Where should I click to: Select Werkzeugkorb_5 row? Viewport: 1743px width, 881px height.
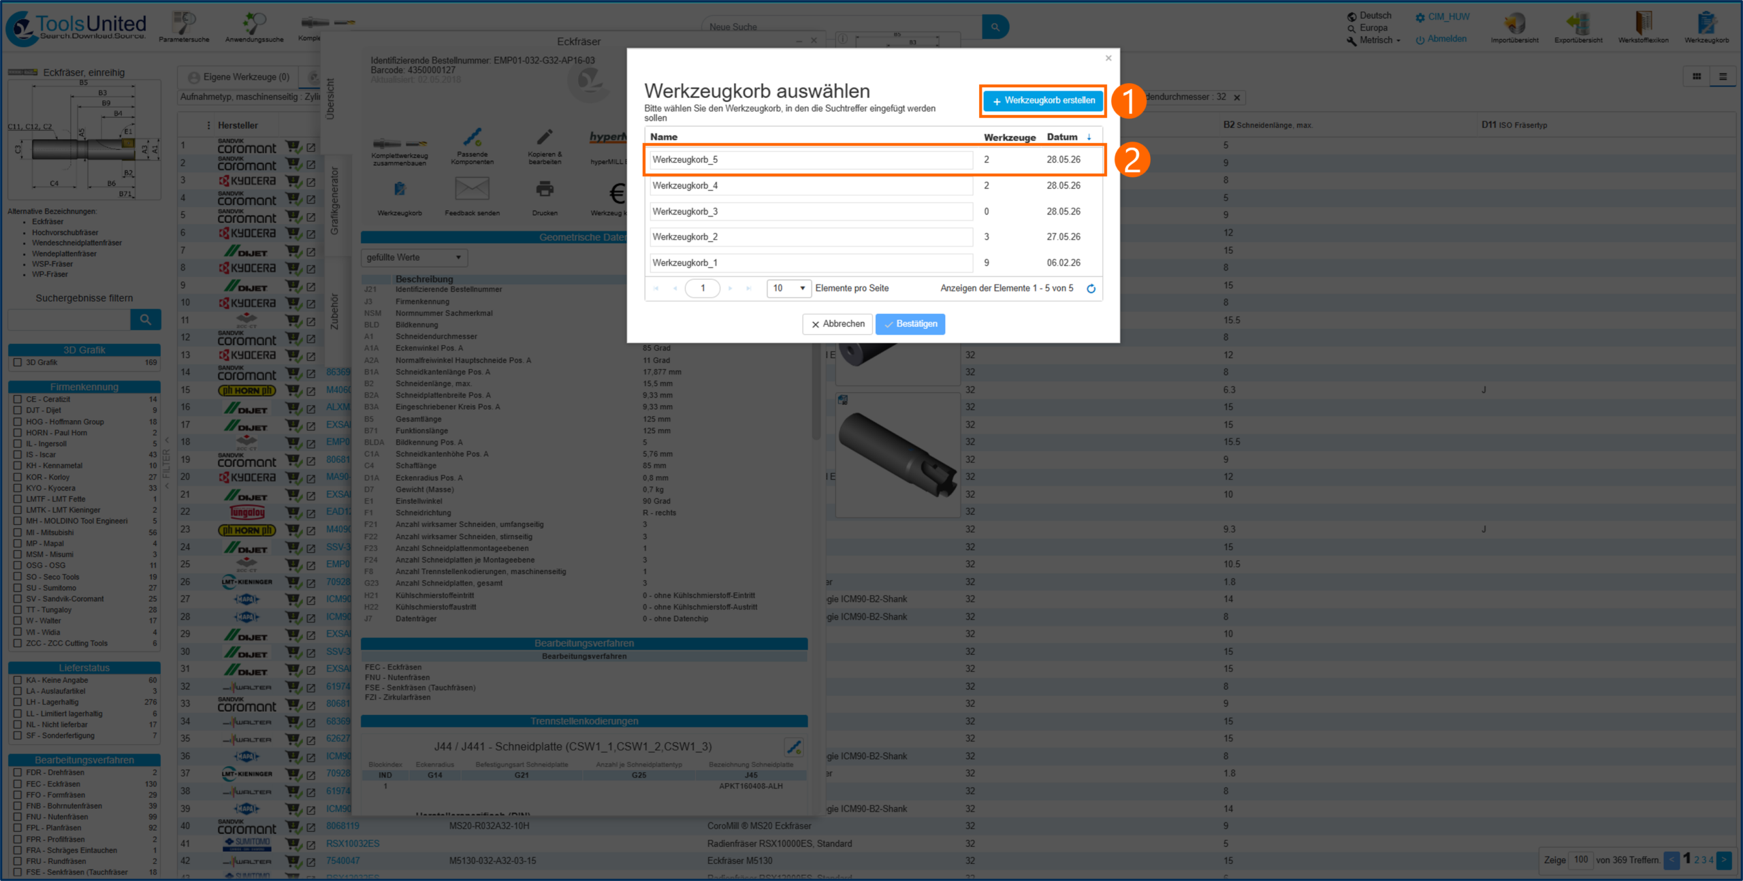(x=874, y=160)
